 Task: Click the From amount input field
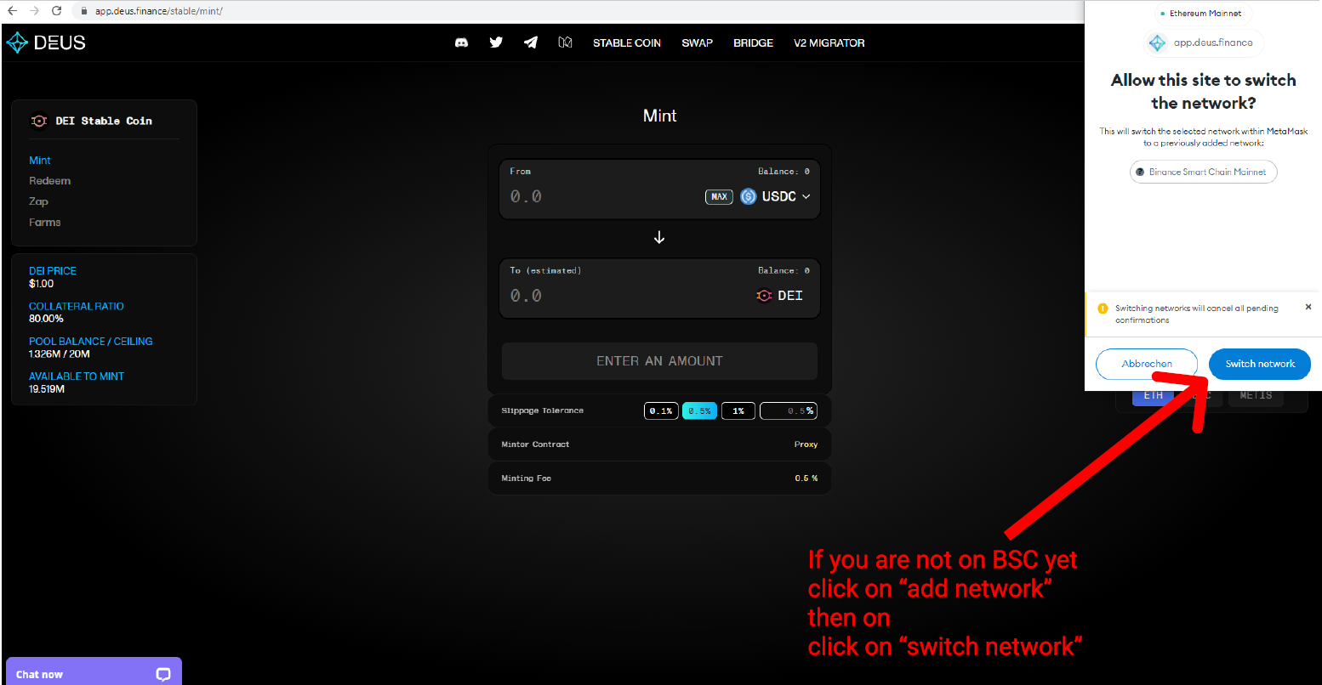tap(604, 196)
